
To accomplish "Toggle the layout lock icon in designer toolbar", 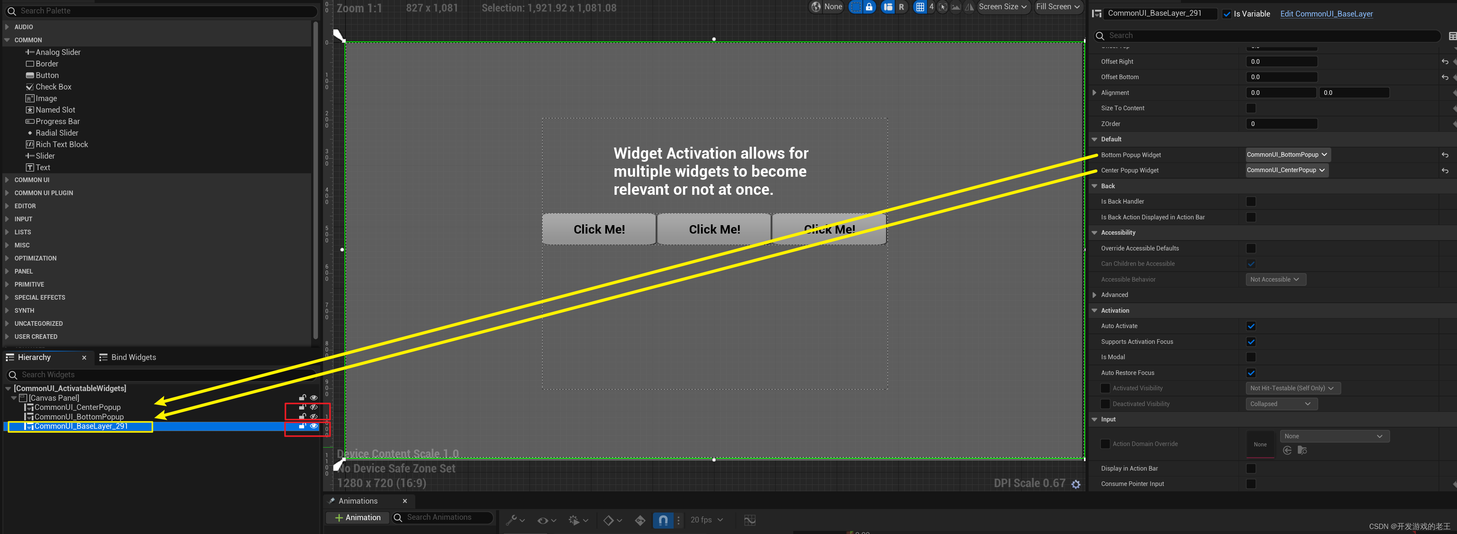I will (869, 7).
